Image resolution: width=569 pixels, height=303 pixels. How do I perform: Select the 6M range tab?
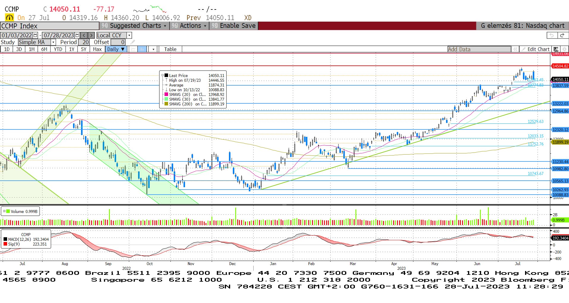point(44,49)
